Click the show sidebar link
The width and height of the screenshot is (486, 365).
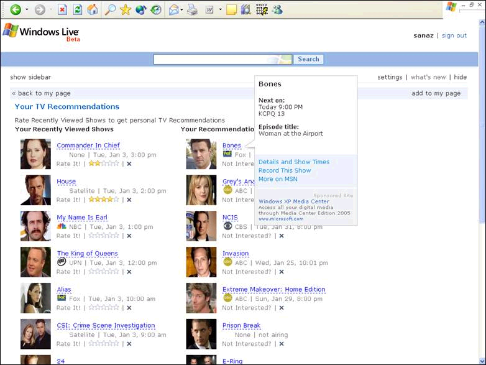pos(30,77)
